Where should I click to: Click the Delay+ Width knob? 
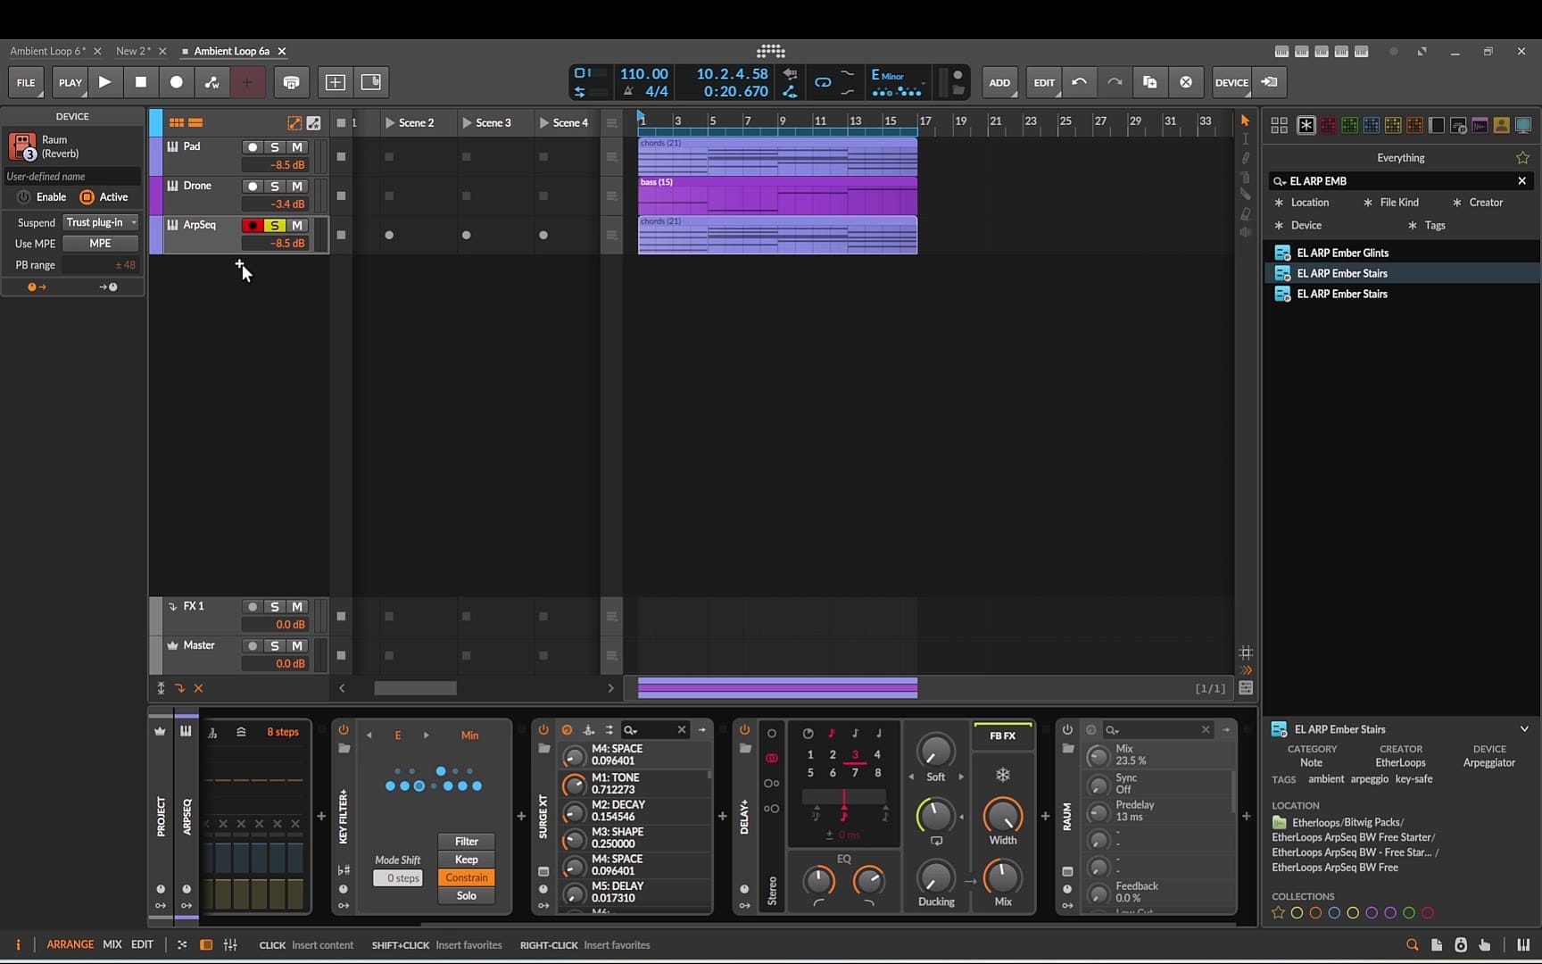1003,816
